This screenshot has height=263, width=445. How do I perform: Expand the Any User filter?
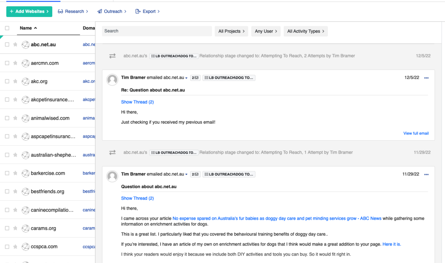tap(266, 31)
